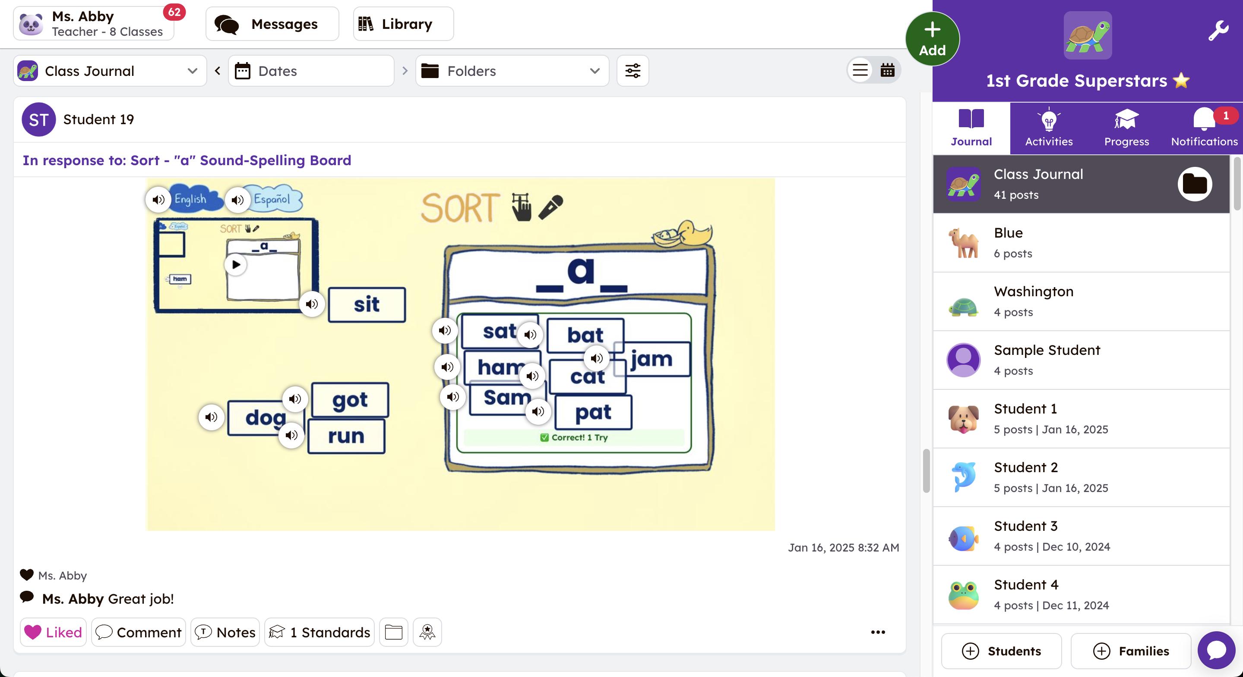Click the green Add button

pyautogui.click(x=932, y=38)
